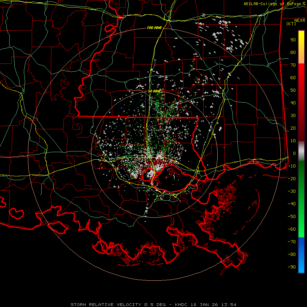Screen dimensions: 307x307
Task: Click the 80 value on velocity scale
Action: 293,53
